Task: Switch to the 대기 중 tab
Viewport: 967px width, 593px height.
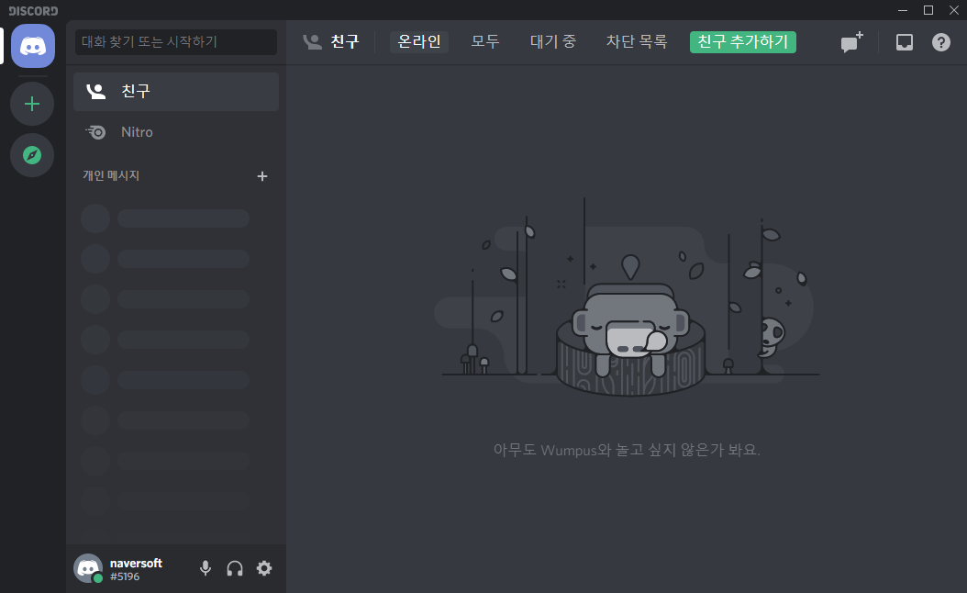Action: pyautogui.click(x=553, y=42)
